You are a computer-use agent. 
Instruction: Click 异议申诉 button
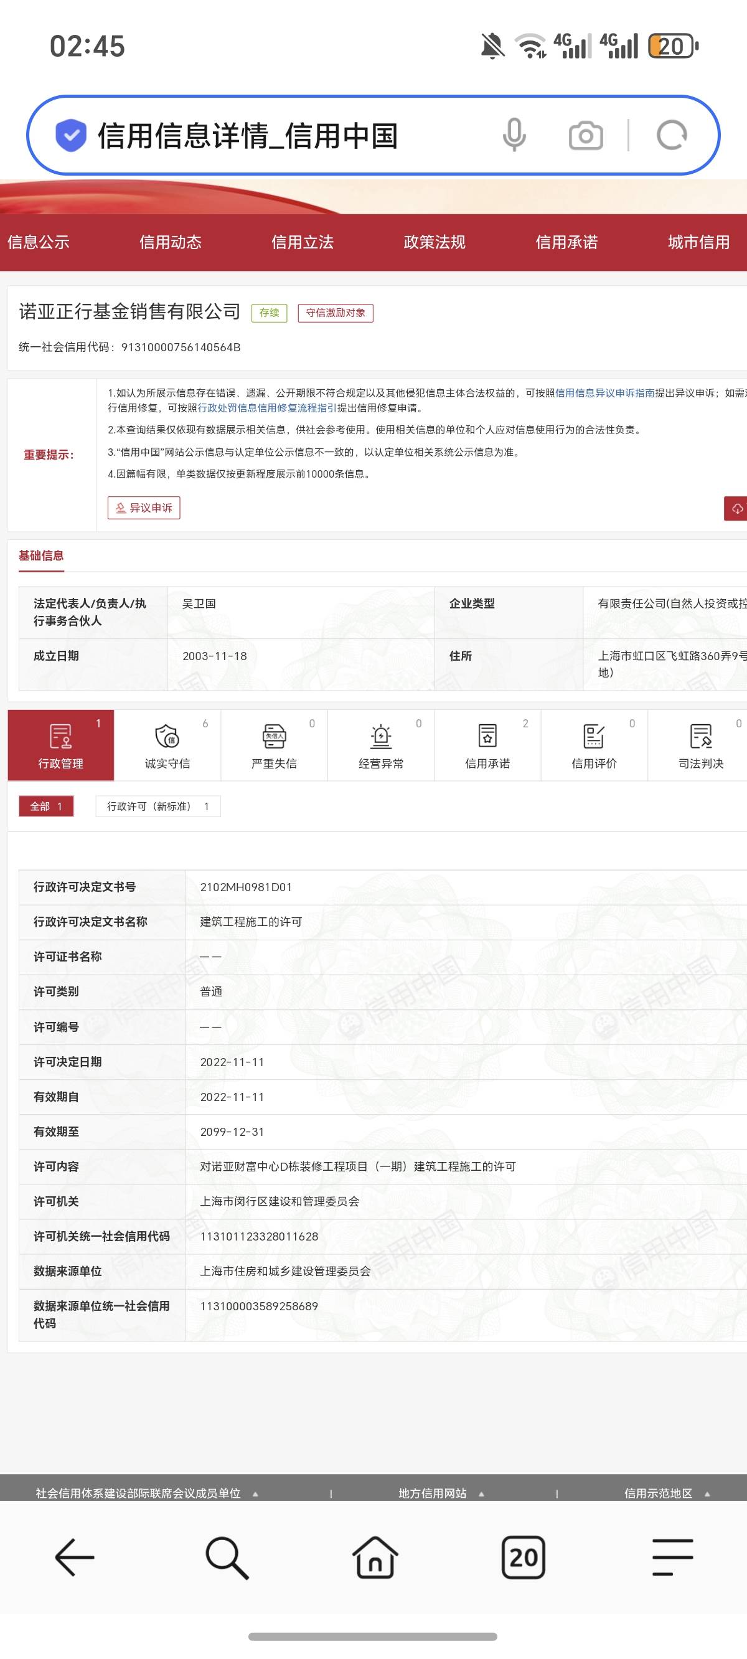point(144,508)
